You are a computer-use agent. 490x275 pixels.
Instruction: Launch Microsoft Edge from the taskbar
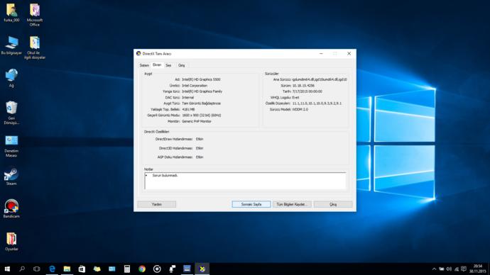pos(52,269)
